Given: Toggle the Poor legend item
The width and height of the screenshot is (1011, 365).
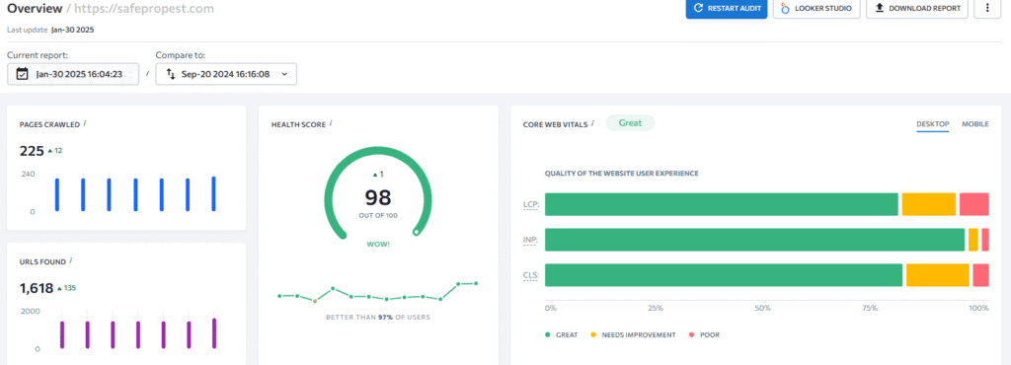Looking at the screenshot, I should [x=705, y=335].
